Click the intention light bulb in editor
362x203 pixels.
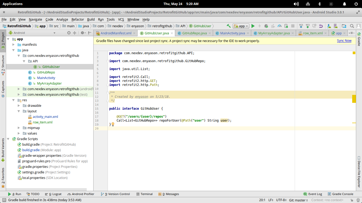(113, 124)
